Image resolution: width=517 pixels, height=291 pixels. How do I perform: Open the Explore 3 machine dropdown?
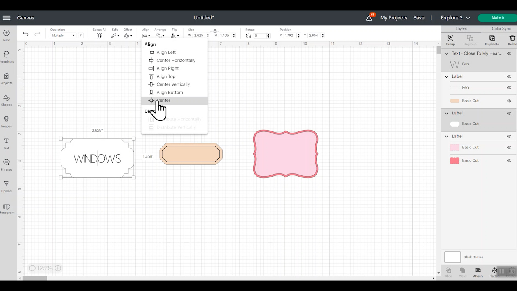[x=455, y=18]
